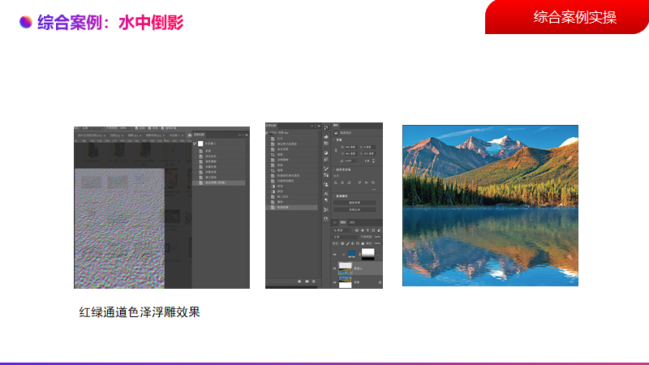This screenshot has width=649, height=365.
Task: Select the blue fill layer thumbnail
Action: 351,253
